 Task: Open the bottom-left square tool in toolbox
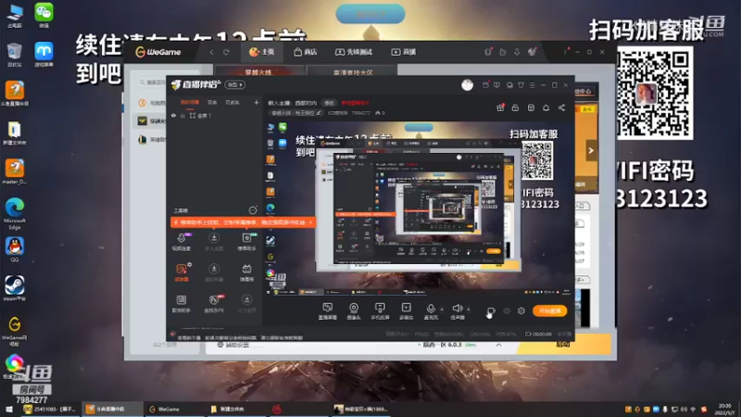pyautogui.click(x=181, y=304)
